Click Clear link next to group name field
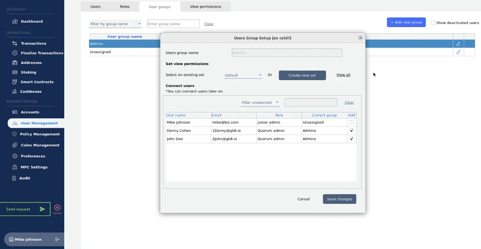Image resolution: width=481 pixels, height=249 pixels. pos(209,24)
